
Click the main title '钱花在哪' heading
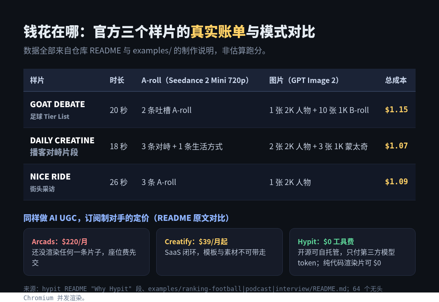(169, 32)
